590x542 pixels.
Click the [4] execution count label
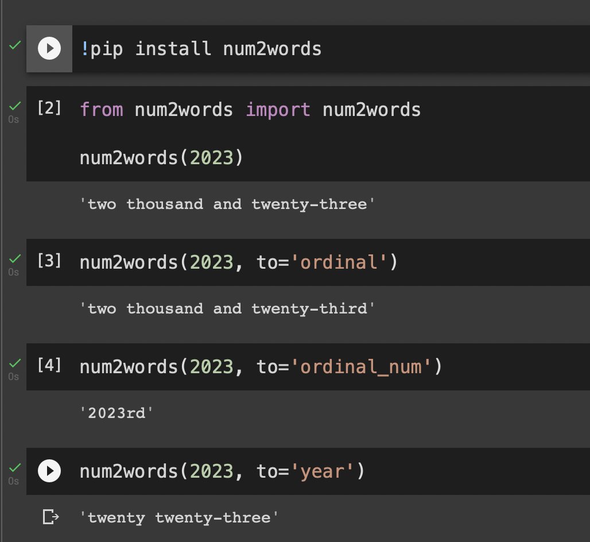pos(49,365)
